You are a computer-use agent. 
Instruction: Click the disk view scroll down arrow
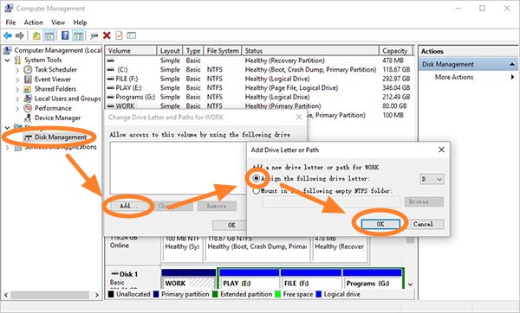tap(410, 284)
